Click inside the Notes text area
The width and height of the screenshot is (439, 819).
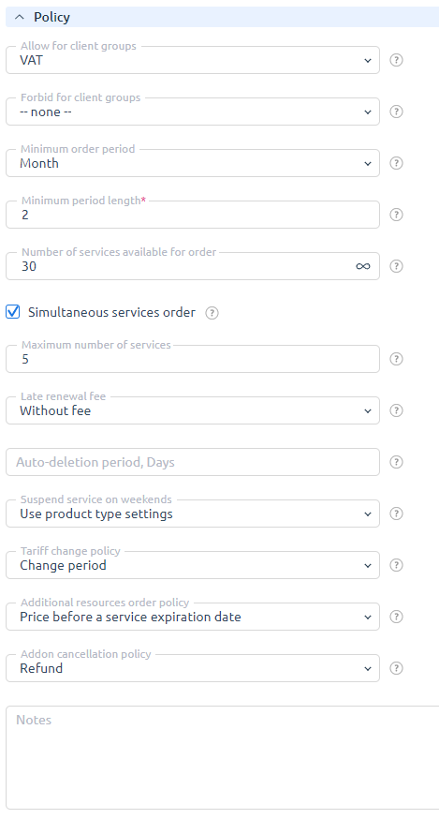click(x=223, y=758)
